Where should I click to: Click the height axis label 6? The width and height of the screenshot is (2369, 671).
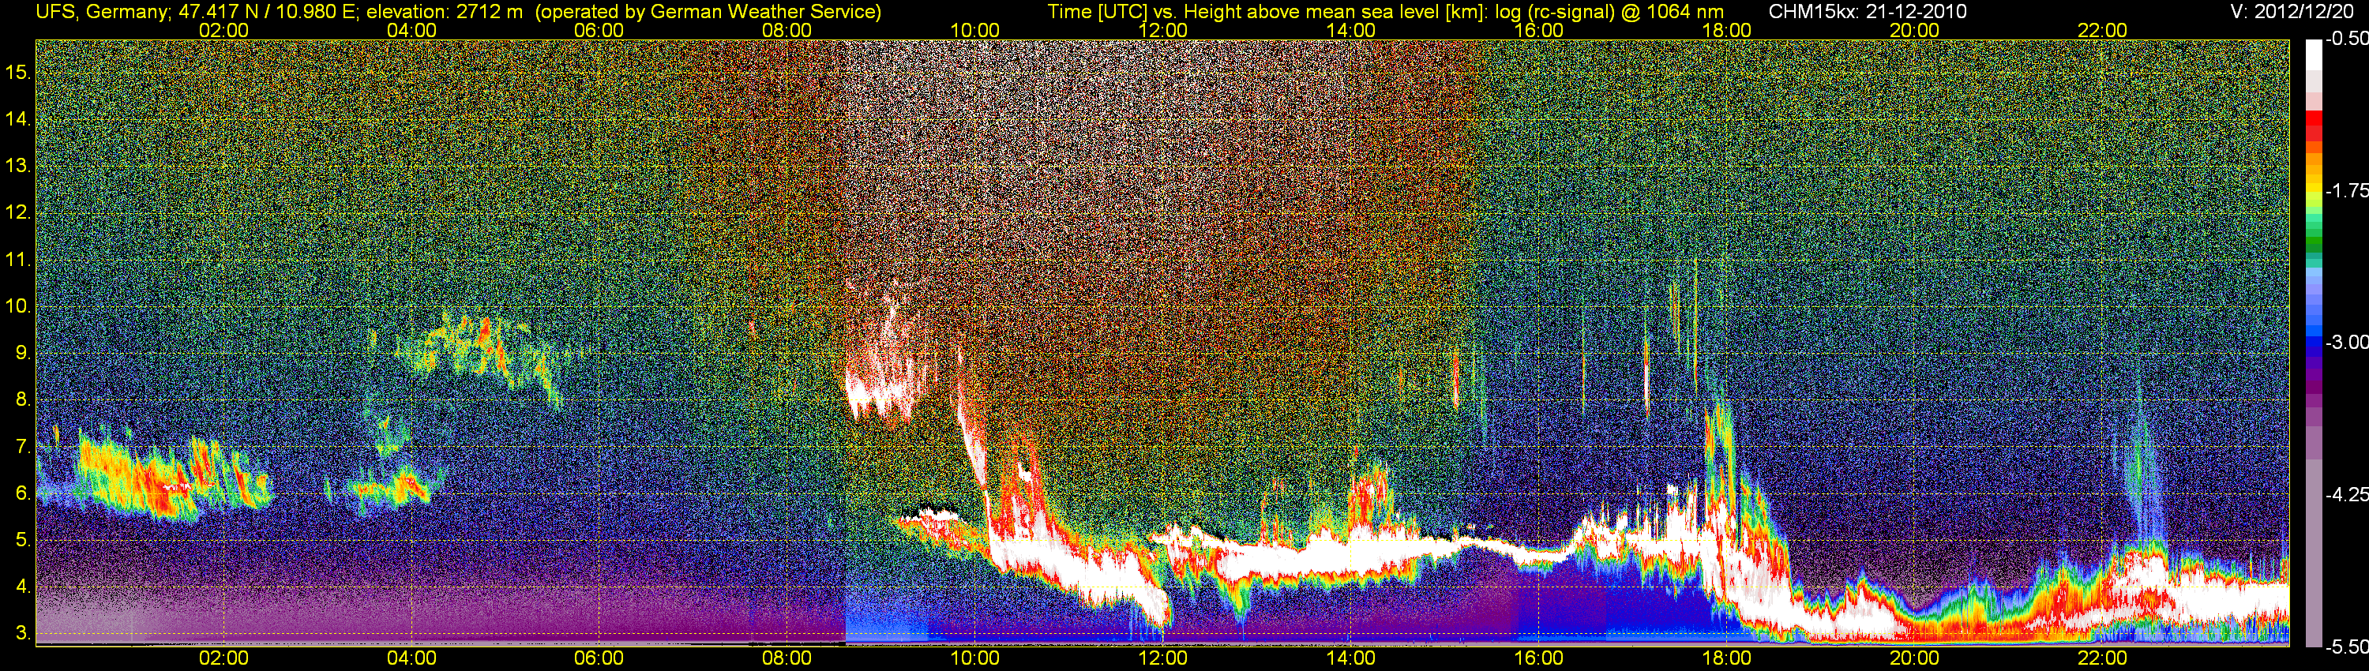(x=23, y=493)
